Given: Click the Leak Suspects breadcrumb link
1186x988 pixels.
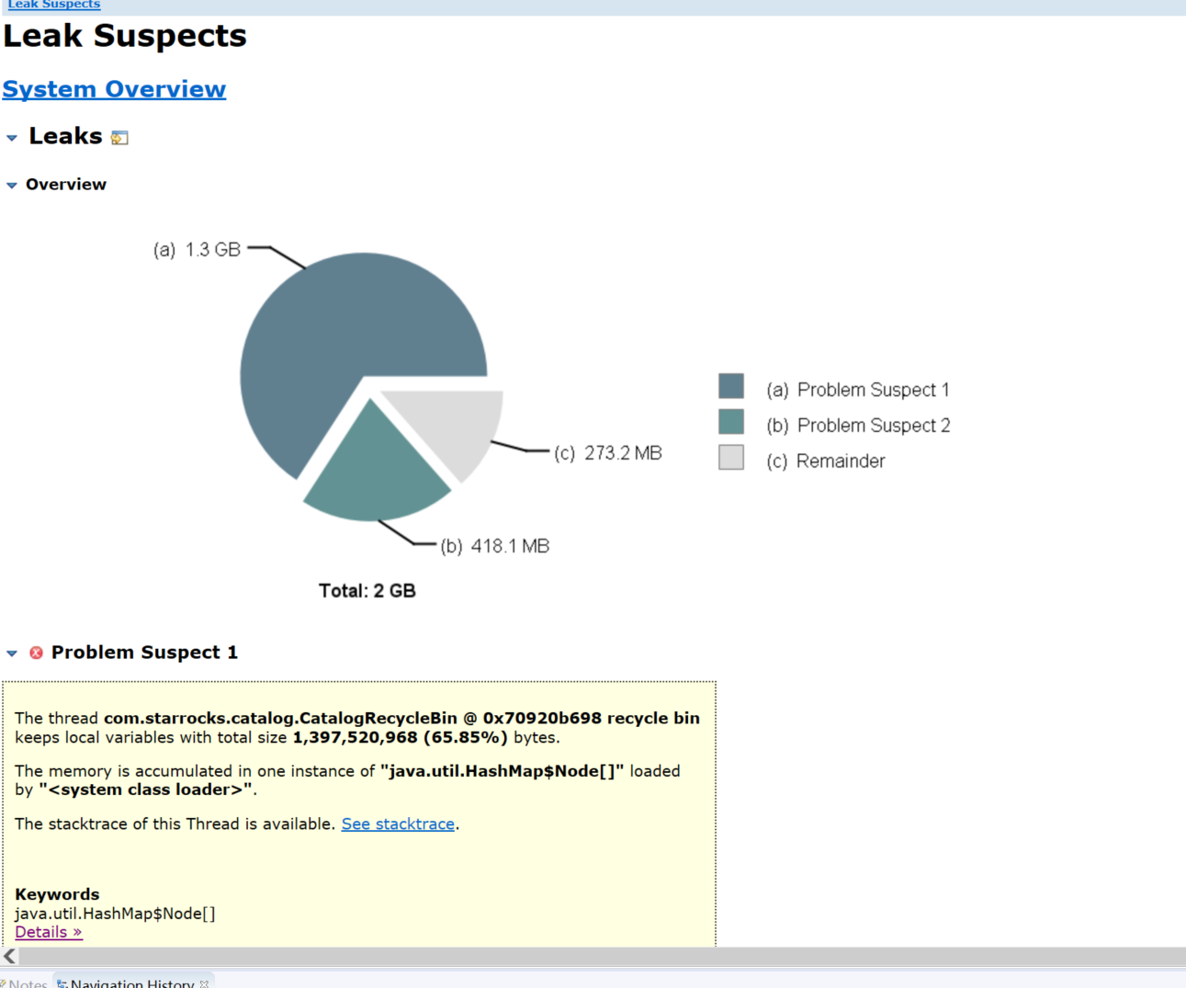Looking at the screenshot, I should pos(54,5).
